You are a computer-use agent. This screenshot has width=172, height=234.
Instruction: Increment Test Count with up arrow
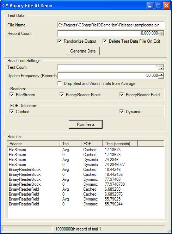pos(161,66)
